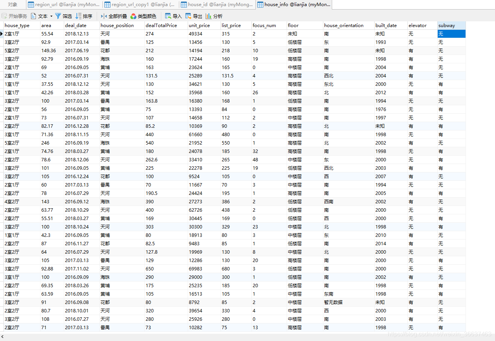
Task: Click the Collapse All (全部折叠) icon
Action: [x=104, y=16]
